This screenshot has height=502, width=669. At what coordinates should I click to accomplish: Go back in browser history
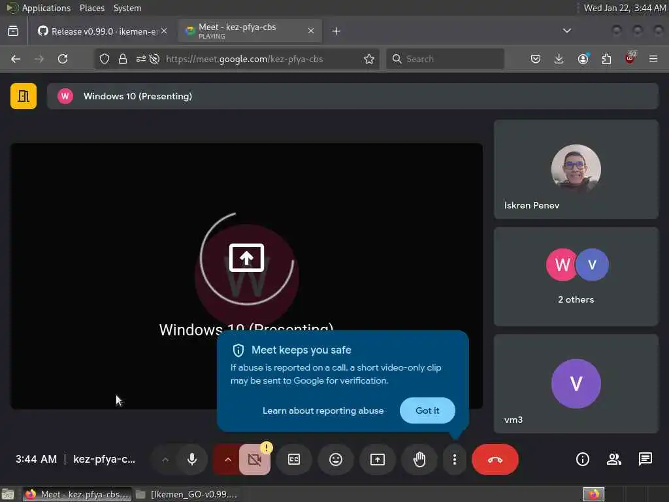tap(16, 59)
